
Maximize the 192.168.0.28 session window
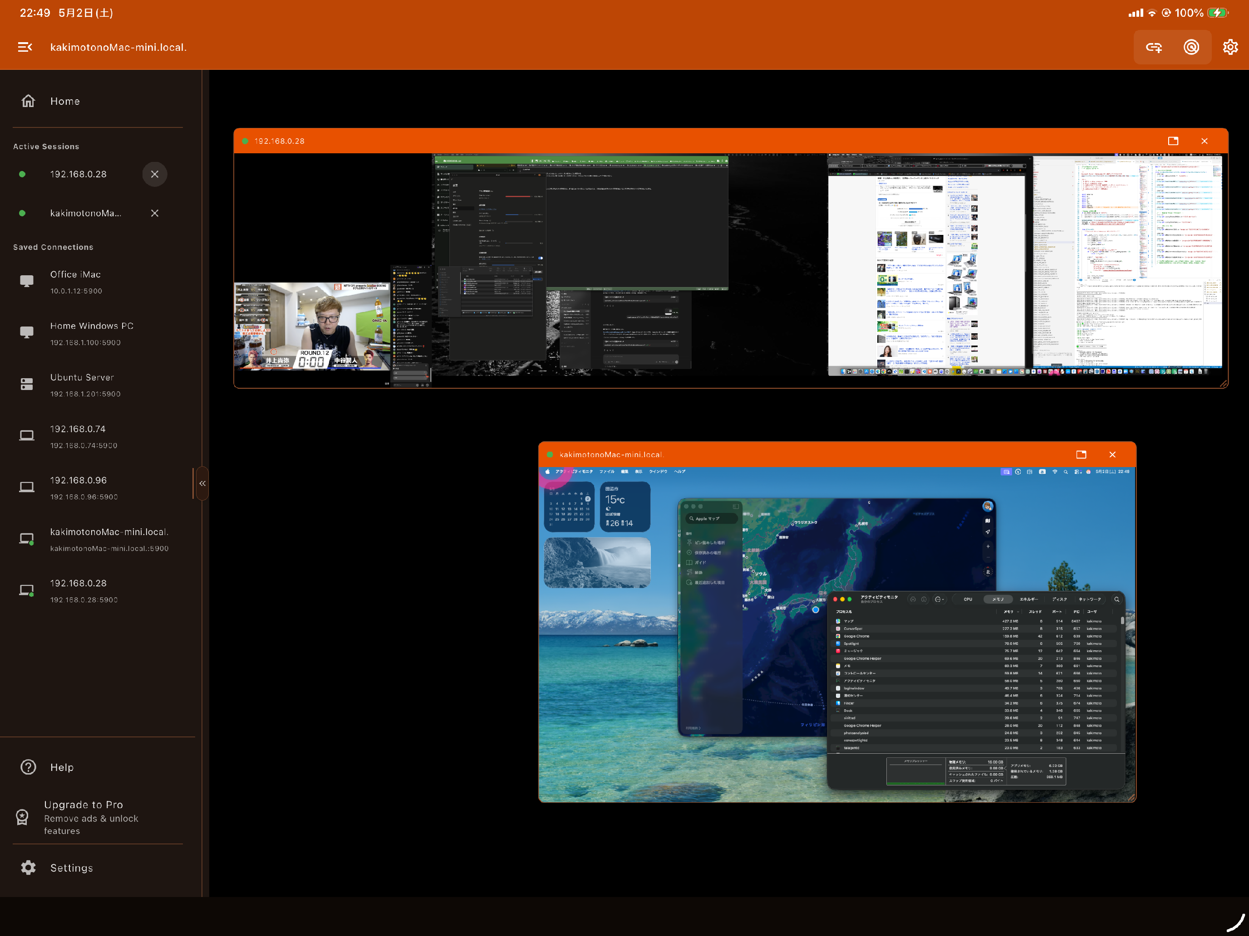(1173, 141)
